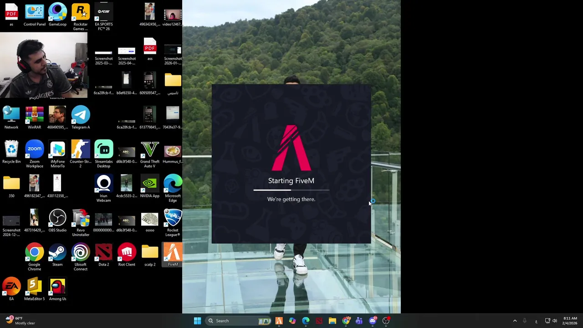Show hidden system tray icons

tap(515, 321)
